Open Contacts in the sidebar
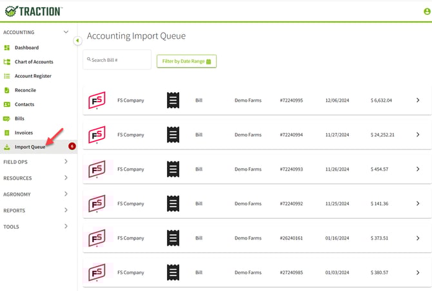Image resolution: width=432 pixels, height=291 pixels. (24, 104)
